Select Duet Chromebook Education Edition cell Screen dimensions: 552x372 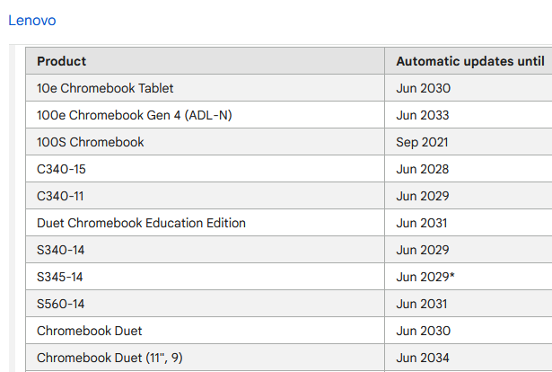141,223
